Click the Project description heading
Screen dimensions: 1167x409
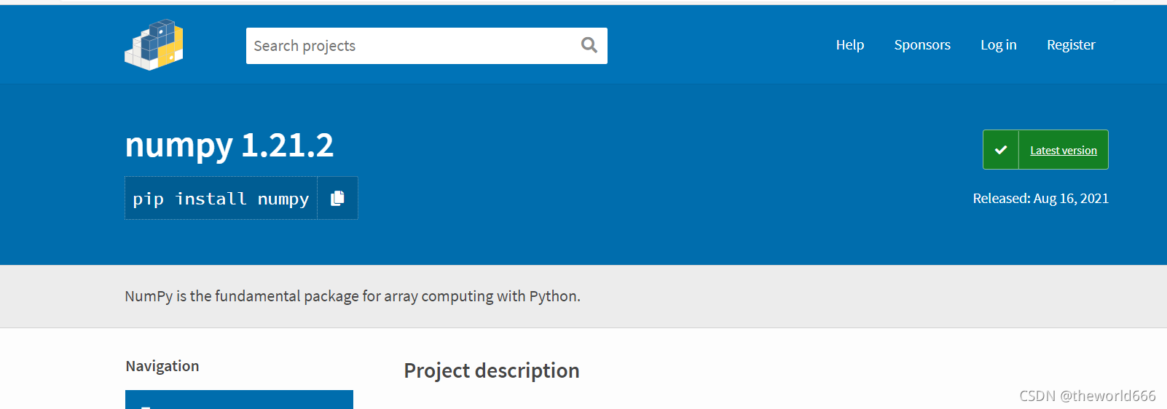[492, 370]
